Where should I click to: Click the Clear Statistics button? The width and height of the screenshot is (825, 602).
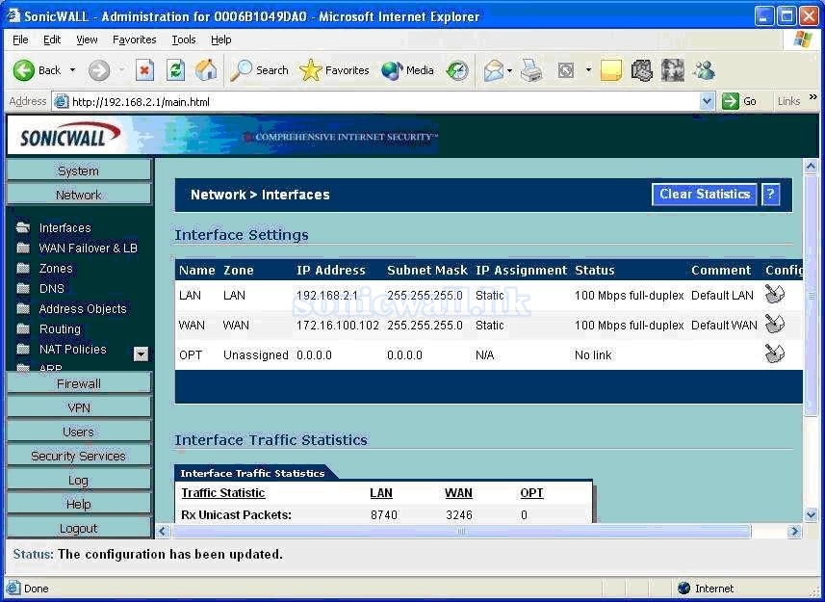[x=705, y=195]
